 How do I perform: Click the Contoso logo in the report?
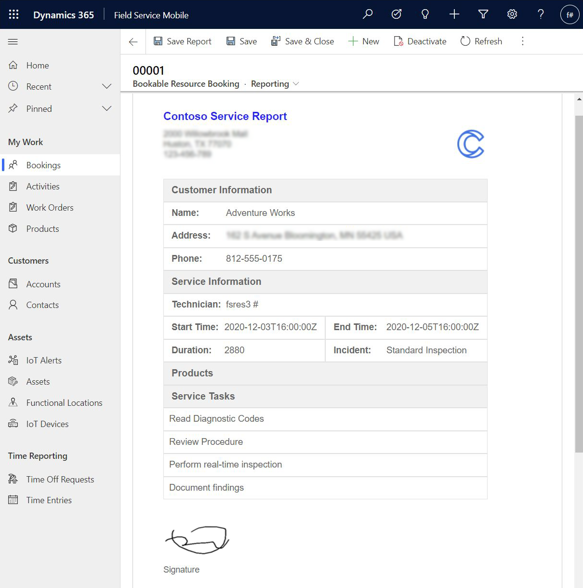click(471, 144)
